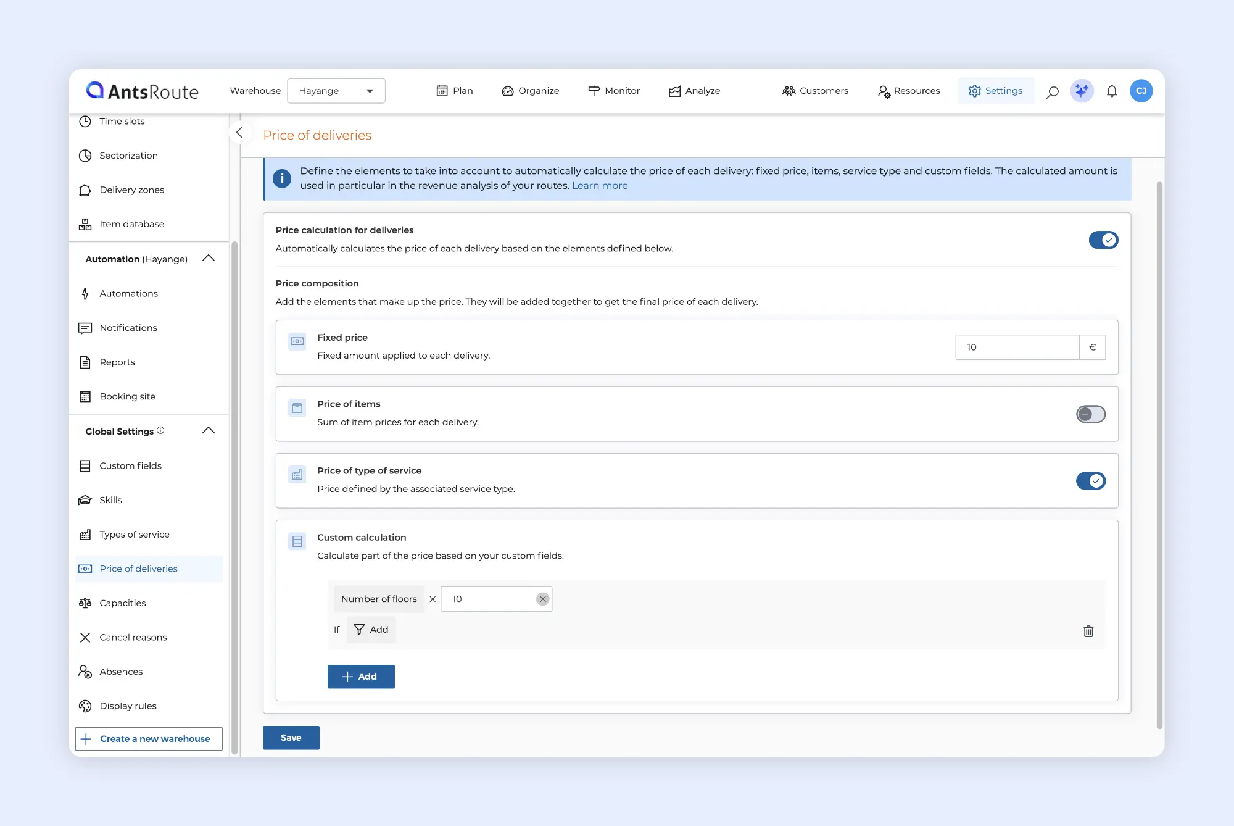Open the AI assistant sparkle icon
Screen dimensions: 1234x826
1082,91
